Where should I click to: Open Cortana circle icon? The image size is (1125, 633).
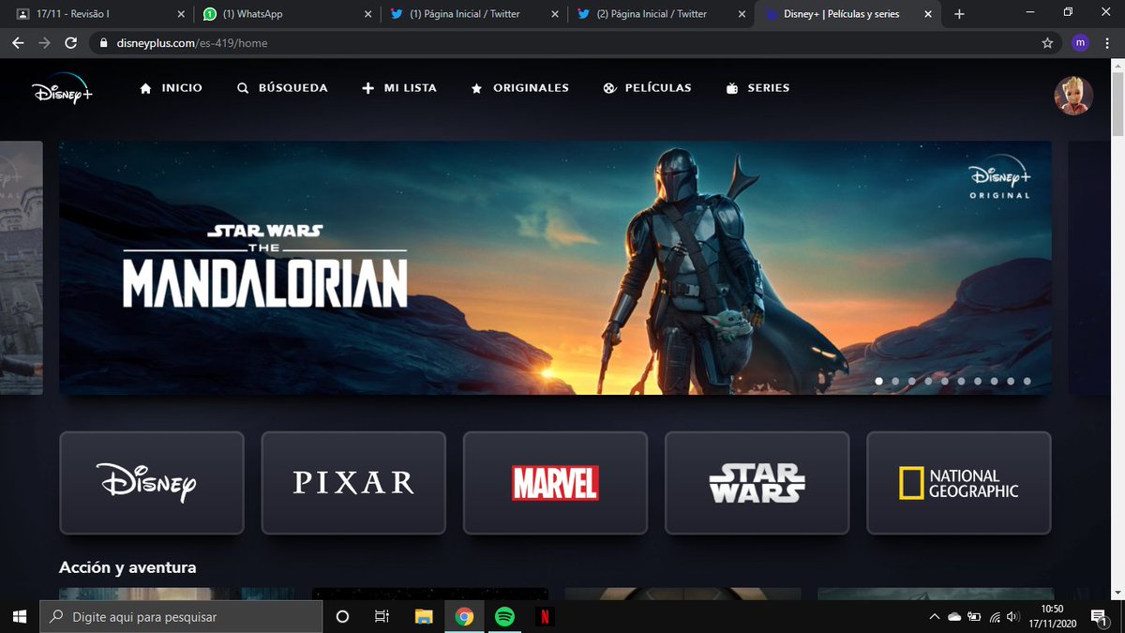click(342, 616)
